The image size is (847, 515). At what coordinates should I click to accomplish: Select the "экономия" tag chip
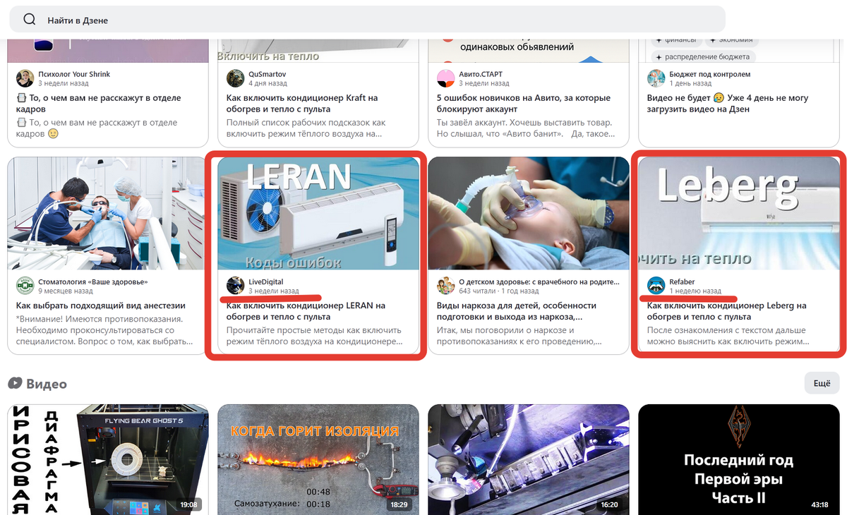point(732,40)
